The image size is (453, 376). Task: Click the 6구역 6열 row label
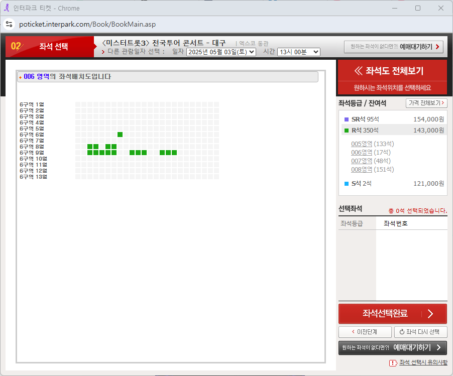point(32,135)
